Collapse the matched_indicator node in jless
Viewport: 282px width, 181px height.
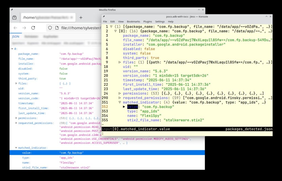(120, 102)
